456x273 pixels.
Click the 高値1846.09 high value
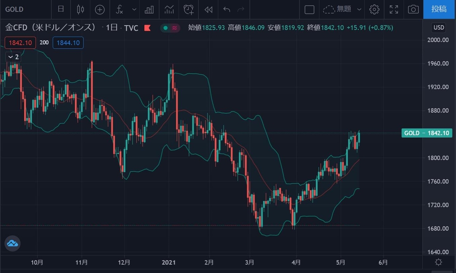[247, 28]
